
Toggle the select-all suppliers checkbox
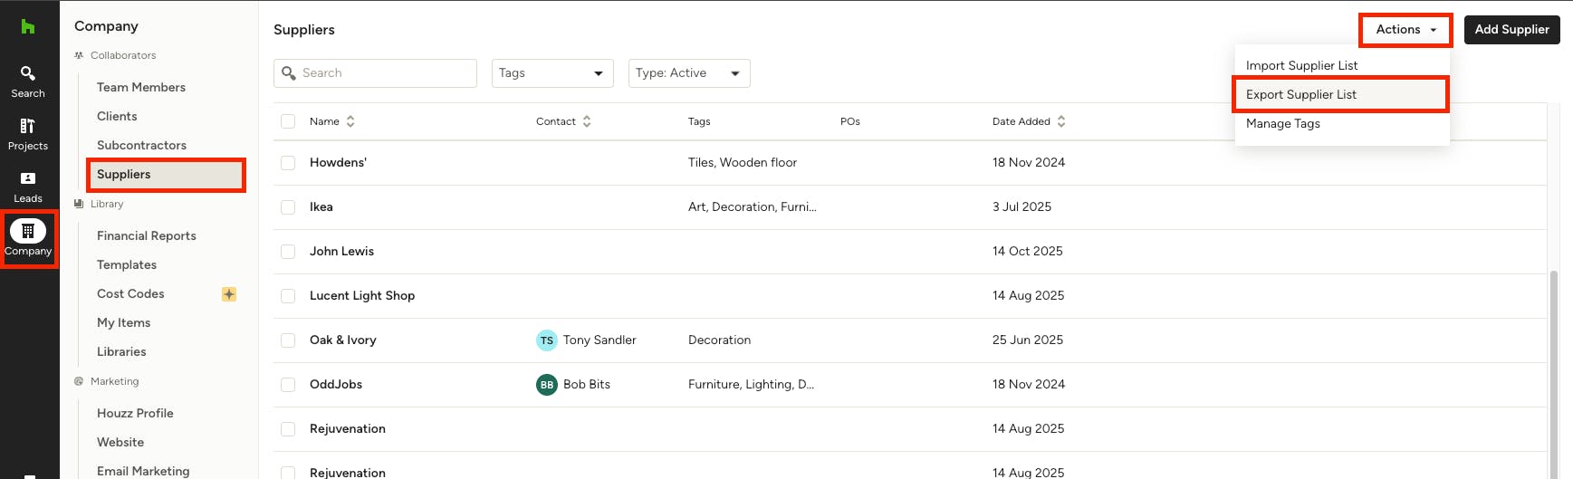(288, 121)
